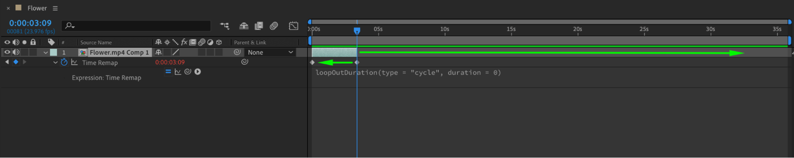Show the expression post-graph icon
Screen dimensions: 794x158
coord(178,72)
